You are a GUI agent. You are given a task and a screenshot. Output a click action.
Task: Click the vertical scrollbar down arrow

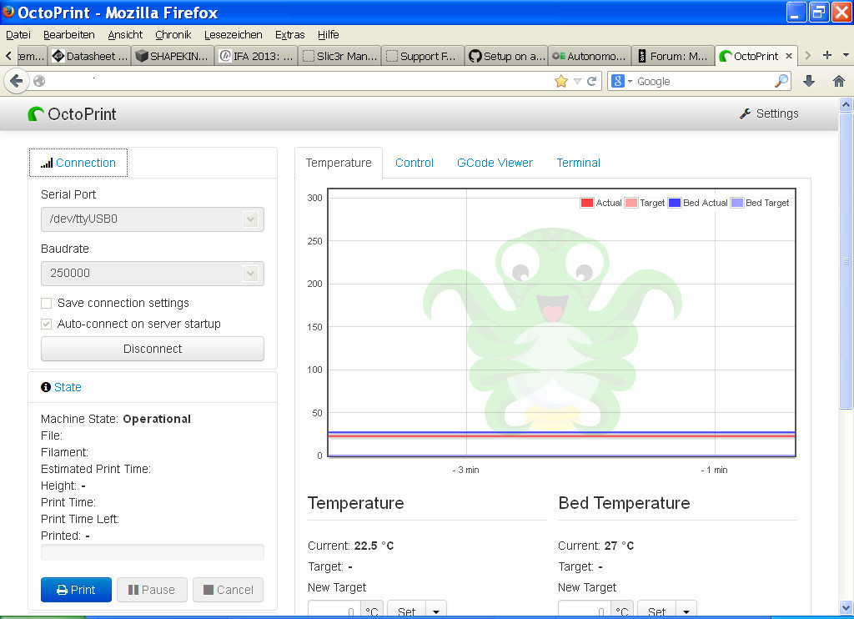846,607
